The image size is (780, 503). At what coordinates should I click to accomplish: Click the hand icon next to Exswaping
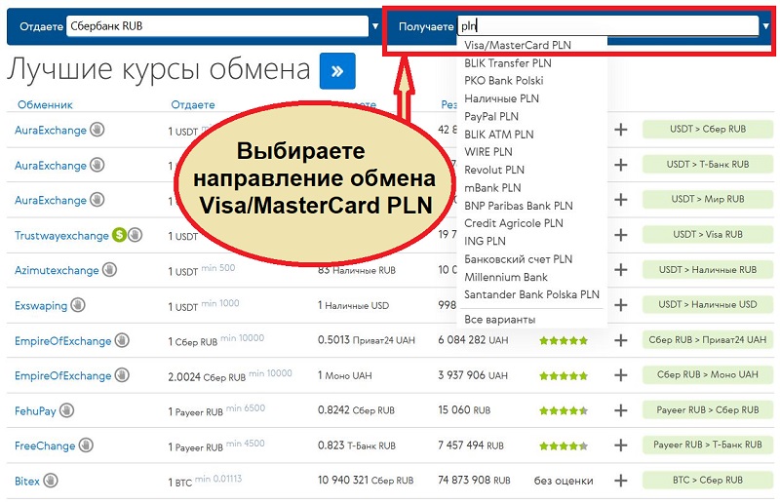coord(78,304)
